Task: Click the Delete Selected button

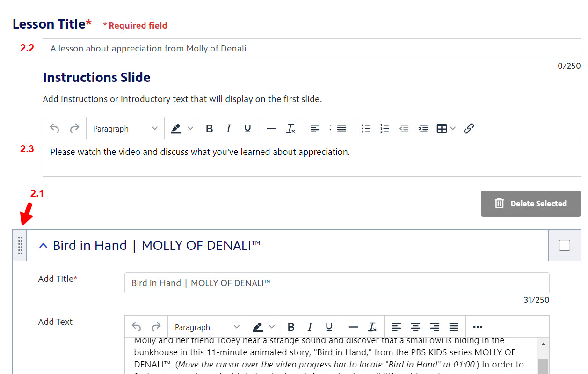Action: [530, 204]
